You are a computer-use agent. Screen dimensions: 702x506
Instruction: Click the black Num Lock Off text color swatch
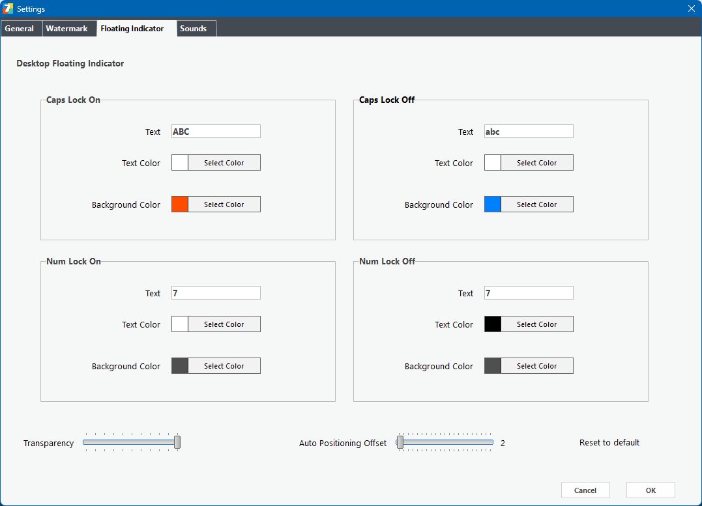[493, 324]
